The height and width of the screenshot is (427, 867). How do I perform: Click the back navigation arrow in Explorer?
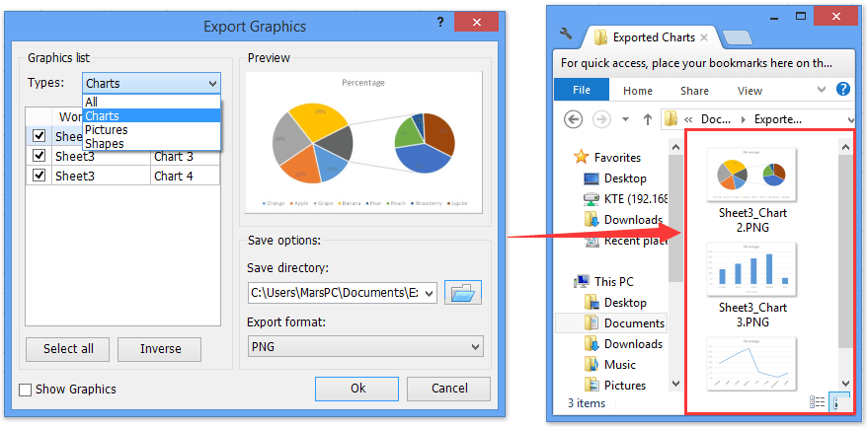pyautogui.click(x=573, y=119)
